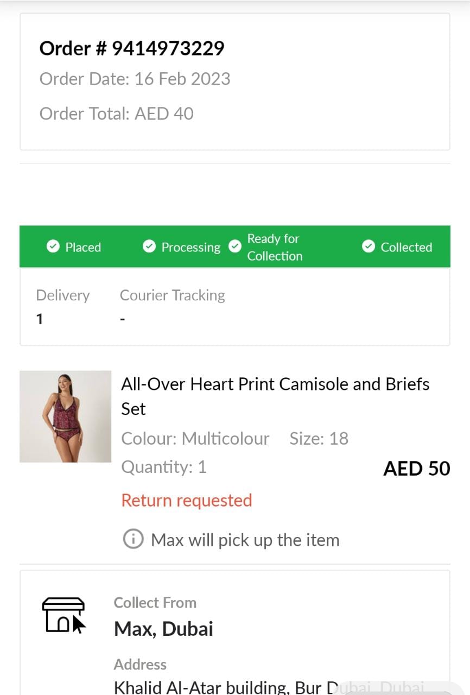
Task: Select the Collected step label
Action: (x=407, y=248)
